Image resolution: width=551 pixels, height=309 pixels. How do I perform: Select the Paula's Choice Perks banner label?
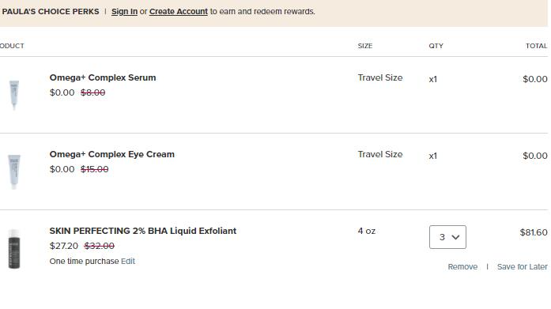pyautogui.click(x=51, y=12)
